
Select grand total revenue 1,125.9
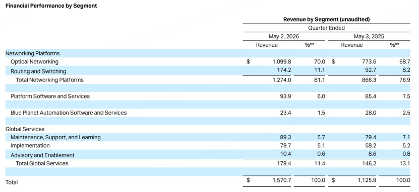click(x=367, y=180)
